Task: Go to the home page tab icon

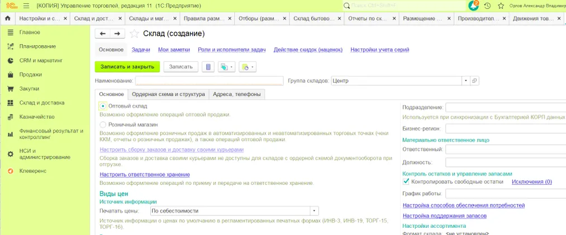Action: pos(8,18)
